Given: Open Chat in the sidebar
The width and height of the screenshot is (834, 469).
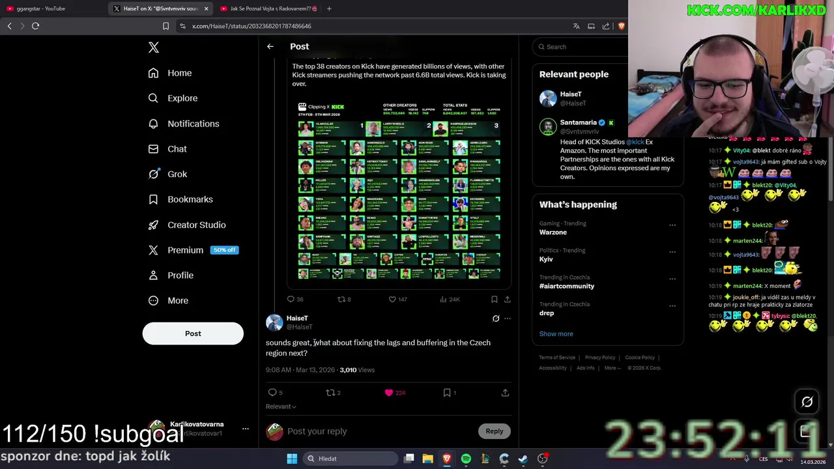Looking at the screenshot, I should pyautogui.click(x=167, y=149).
